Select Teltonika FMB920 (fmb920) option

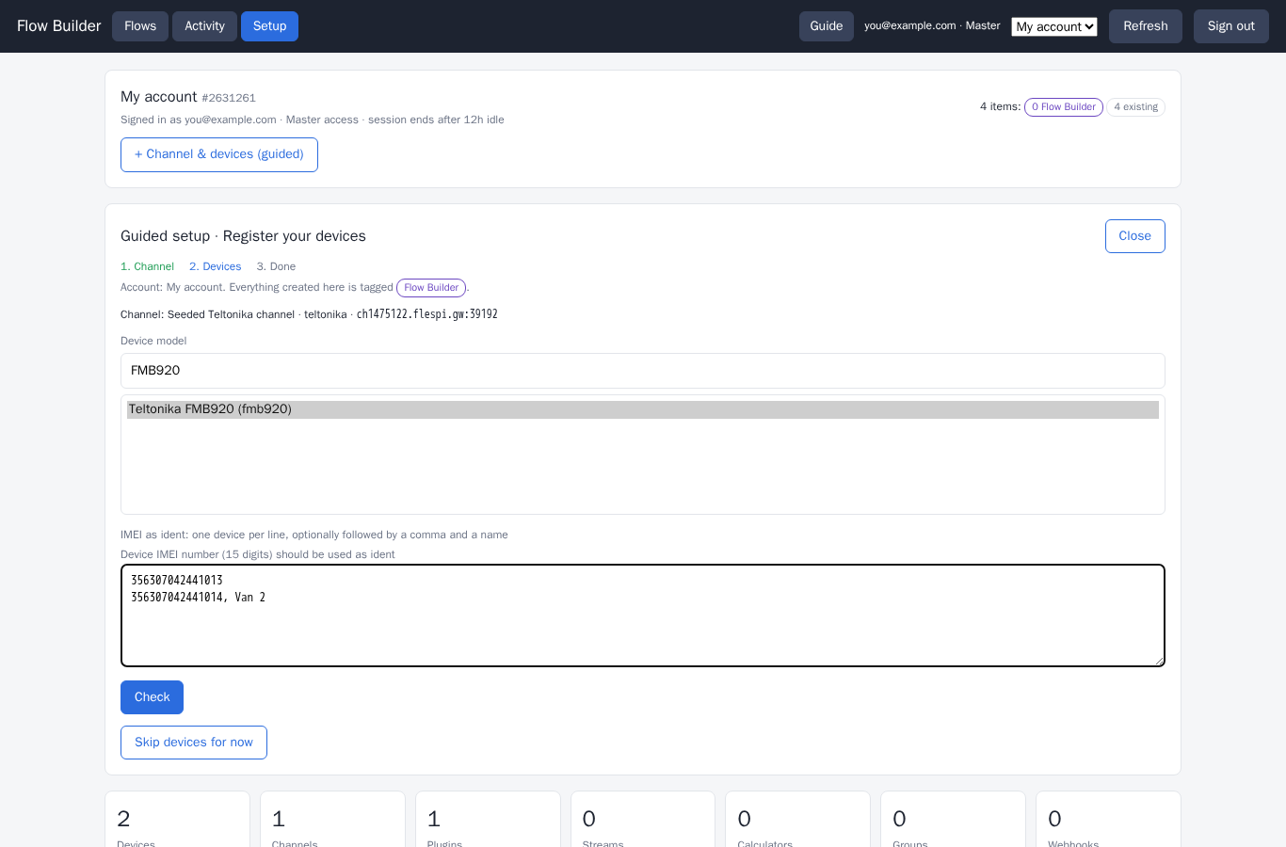(643, 409)
